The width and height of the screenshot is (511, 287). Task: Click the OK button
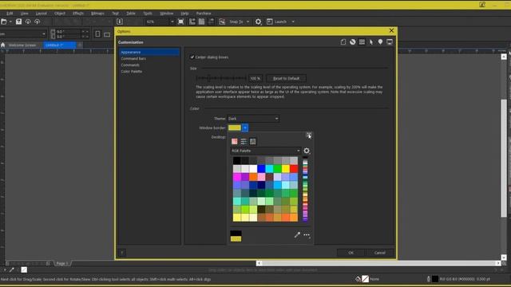point(351,253)
